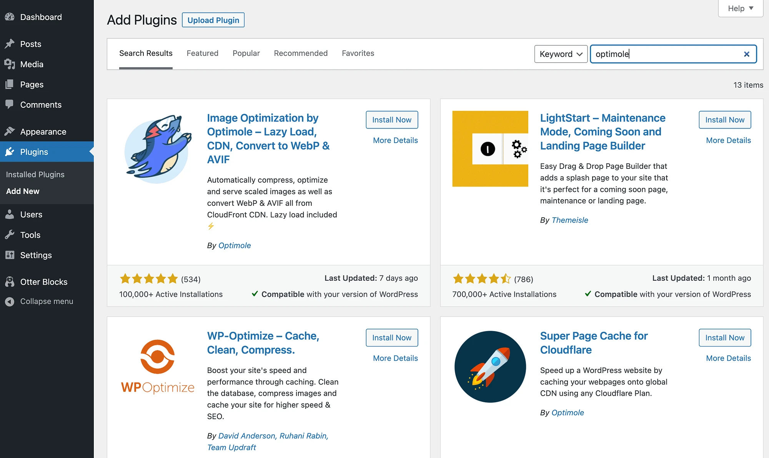
Task: Clear the optimole search input field
Action: click(x=745, y=53)
